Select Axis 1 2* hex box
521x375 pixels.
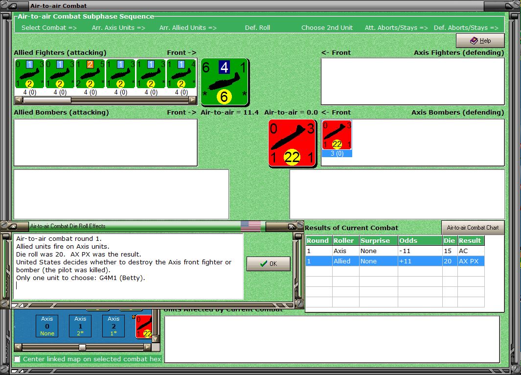pos(80,326)
